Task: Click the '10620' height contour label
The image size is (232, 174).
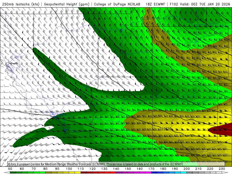Action: click(166, 129)
